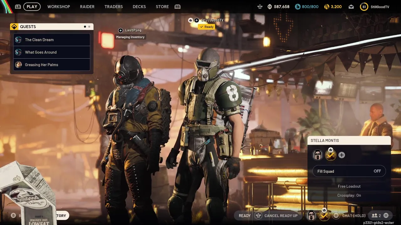Click the RB bumper icon
Viewport: 401px width, 225px height.
pos(178,7)
